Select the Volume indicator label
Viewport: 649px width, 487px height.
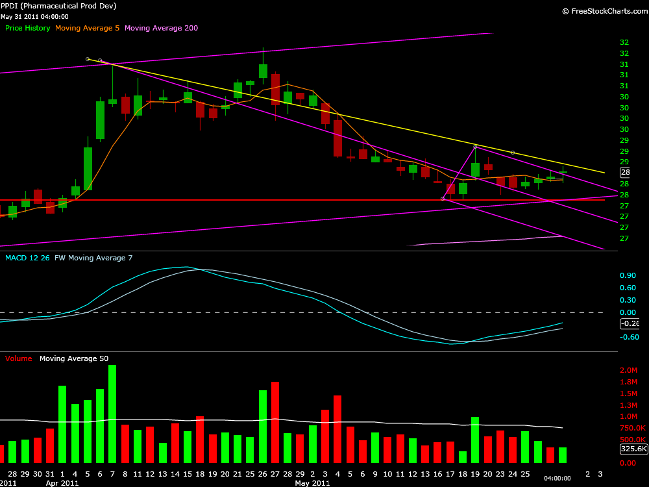[x=19, y=358]
